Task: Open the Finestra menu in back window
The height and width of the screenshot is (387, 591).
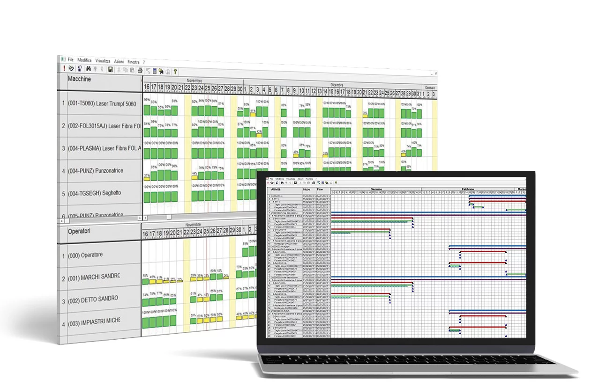Action: point(134,62)
